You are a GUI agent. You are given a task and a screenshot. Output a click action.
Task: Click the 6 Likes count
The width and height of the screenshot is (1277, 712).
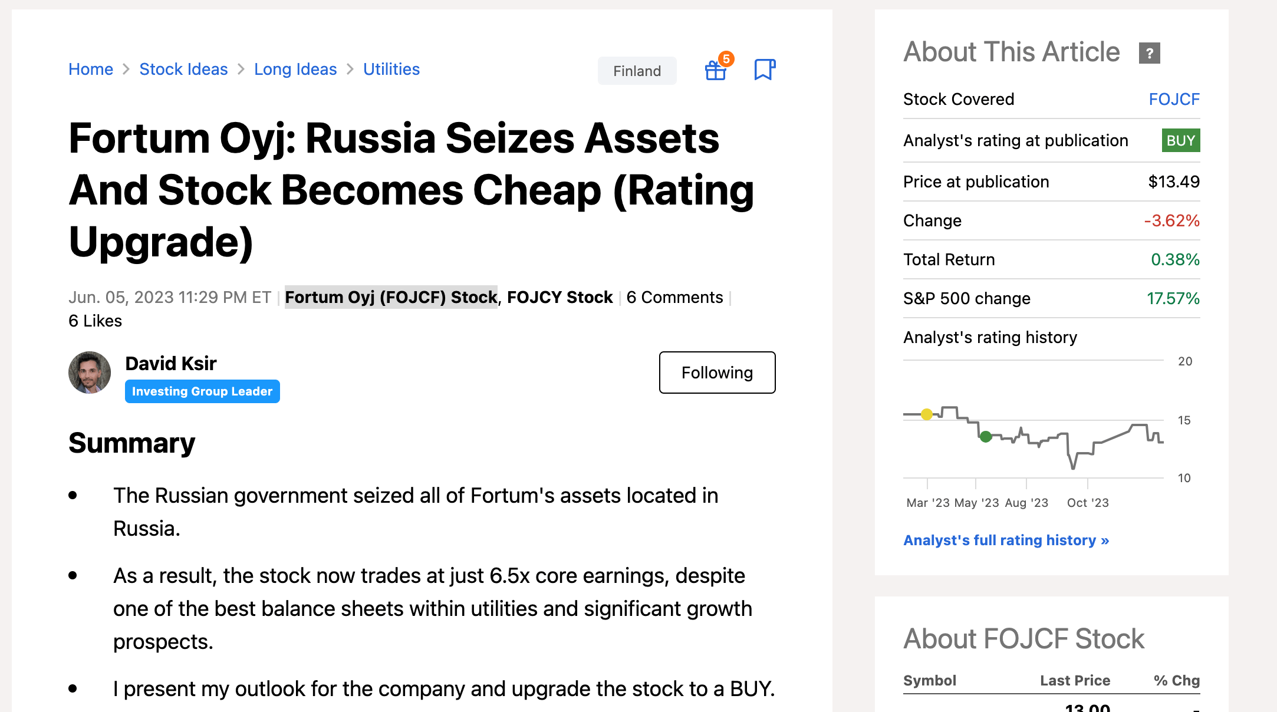coord(95,321)
